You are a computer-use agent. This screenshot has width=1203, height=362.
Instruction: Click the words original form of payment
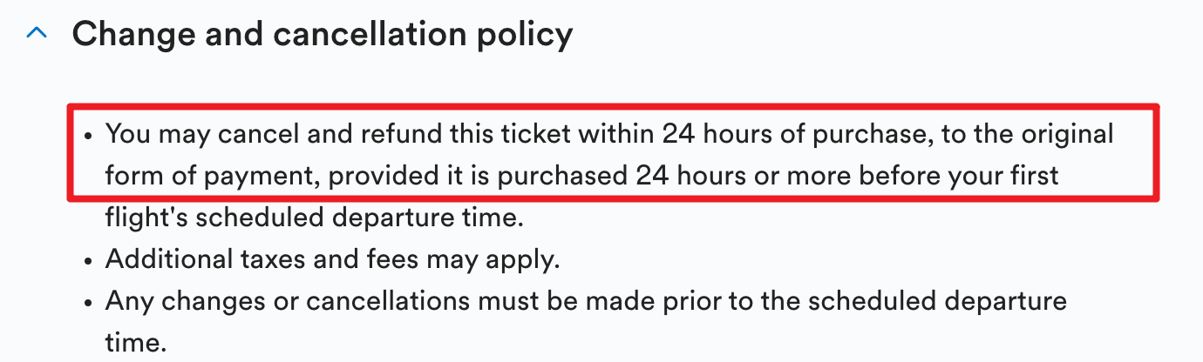click(x=609, y=155)
